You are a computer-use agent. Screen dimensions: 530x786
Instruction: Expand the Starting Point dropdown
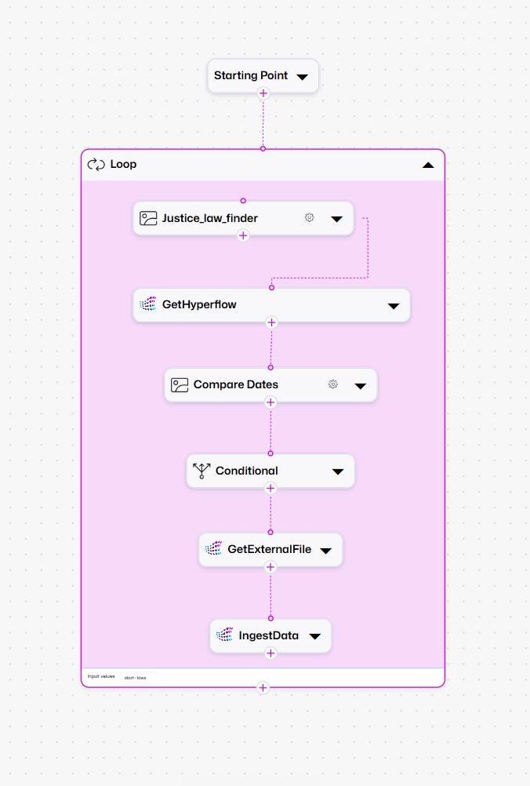coord(303,77)
